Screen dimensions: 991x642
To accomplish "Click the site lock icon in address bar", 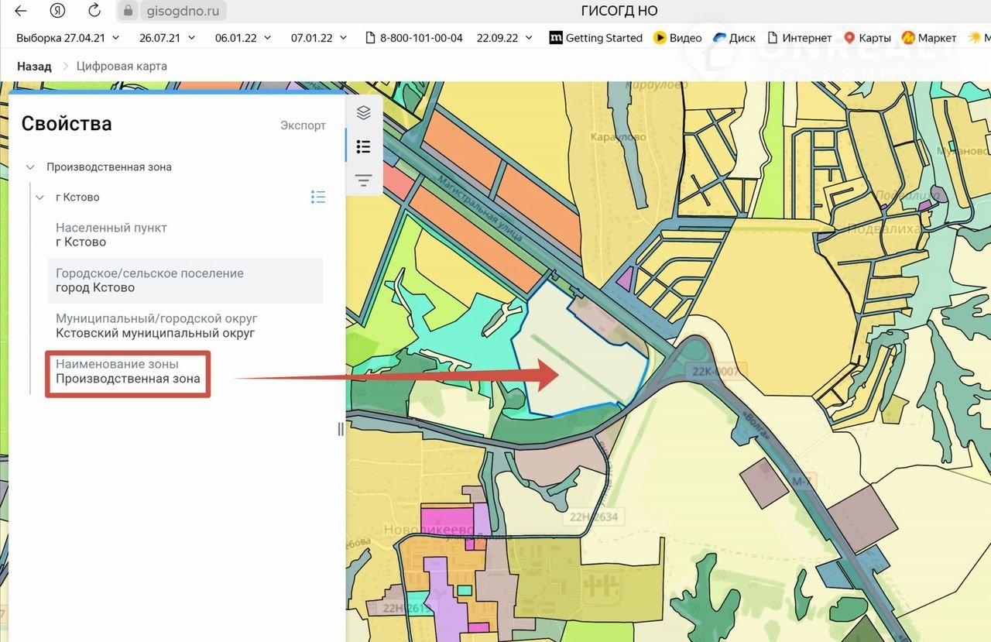I will tap(129, 12).
